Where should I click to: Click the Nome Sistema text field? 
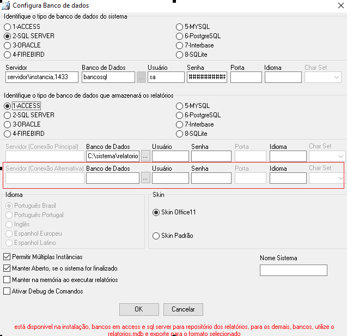click(x=294, y=270)
